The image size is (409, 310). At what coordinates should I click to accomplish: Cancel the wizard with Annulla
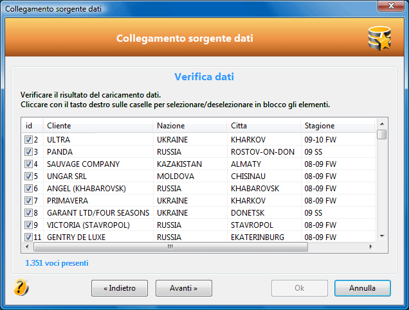coord(363,288)
